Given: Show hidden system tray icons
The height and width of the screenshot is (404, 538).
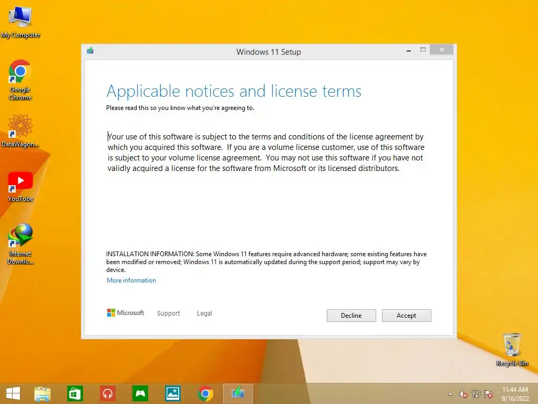Looking at the screenshot, I should pyautogui.click(x=450, y=394).
